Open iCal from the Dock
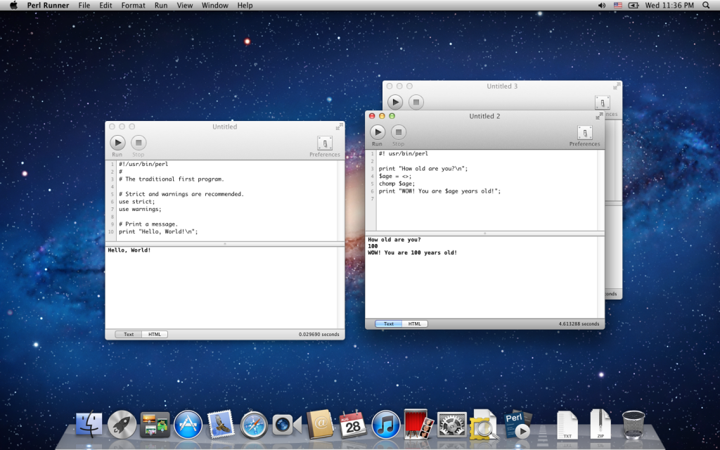The width and height of the screenshot is (720, 450). tap(353, 424)
